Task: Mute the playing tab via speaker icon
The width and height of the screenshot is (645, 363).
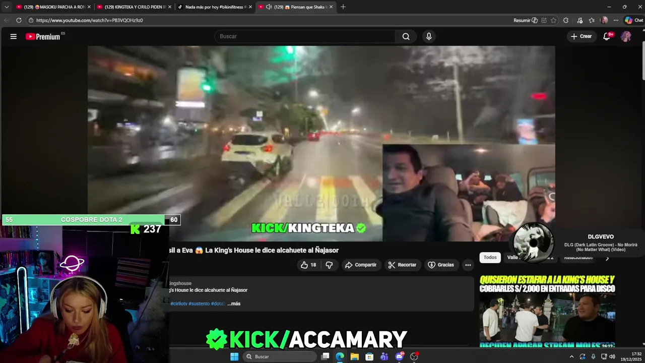Action: point(269,7)
